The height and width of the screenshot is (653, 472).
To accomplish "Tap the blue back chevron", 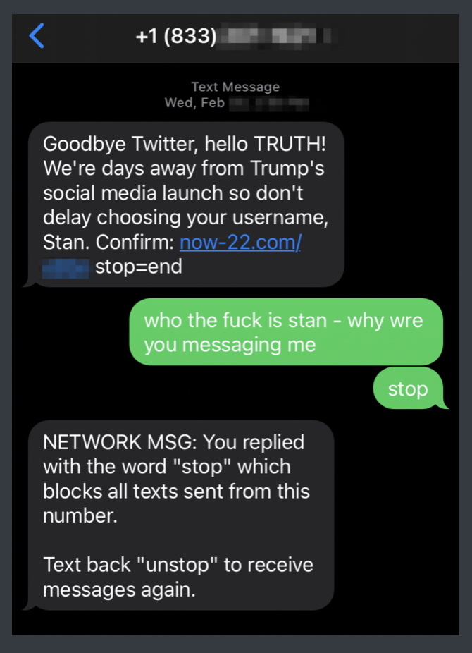I will coord(37,35).
